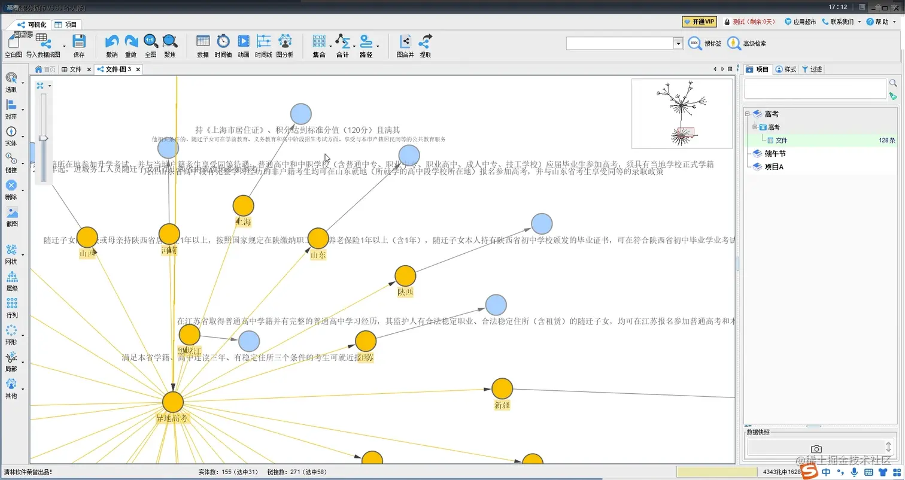Open the 首页 home tab
This screenshot has width=905, height=480.
tap(45, 69)
